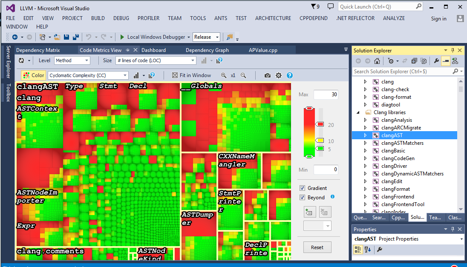Collapse the Clang libraries folder
This screenshot has width=467, height=267.
358,112
